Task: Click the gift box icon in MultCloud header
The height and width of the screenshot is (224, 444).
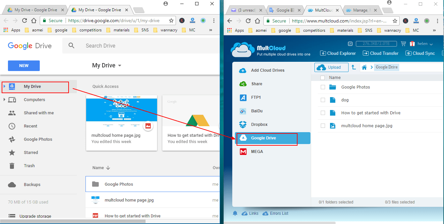Action: [412, 44]
